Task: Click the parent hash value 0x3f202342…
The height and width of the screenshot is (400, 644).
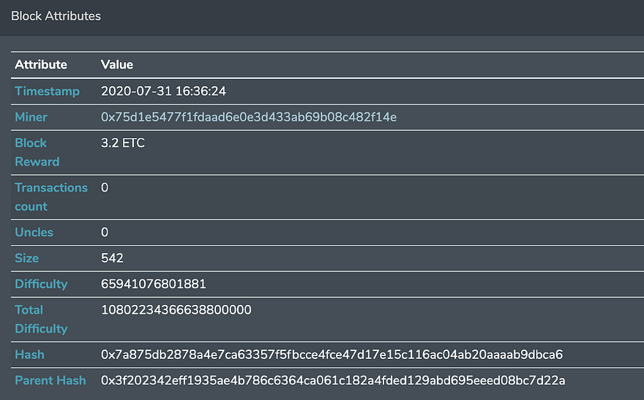Action: click(333, 380)
